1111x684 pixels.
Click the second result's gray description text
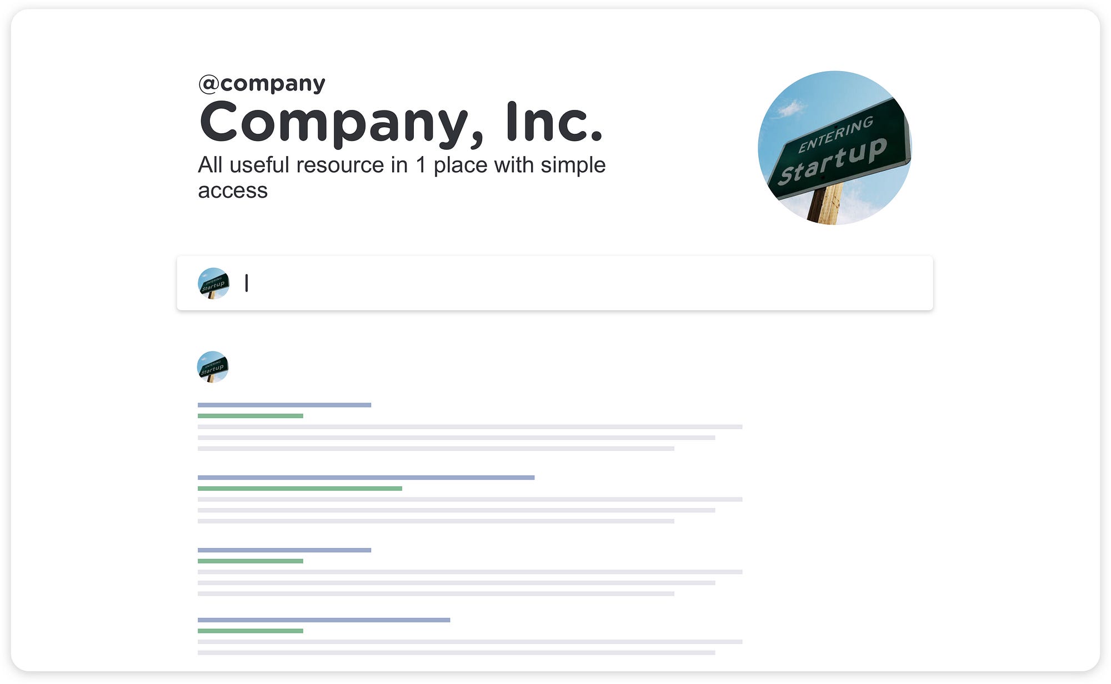coord(470,510)
